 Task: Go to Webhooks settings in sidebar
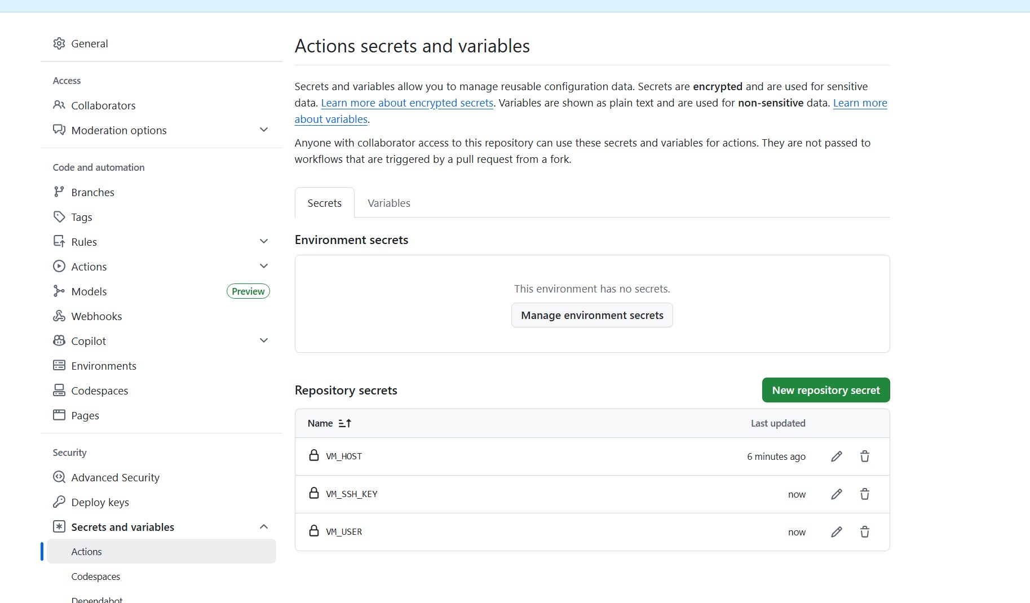[x=96, y=316]
